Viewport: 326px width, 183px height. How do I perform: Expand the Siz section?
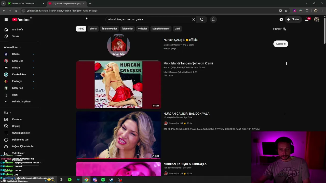[8, 113]
